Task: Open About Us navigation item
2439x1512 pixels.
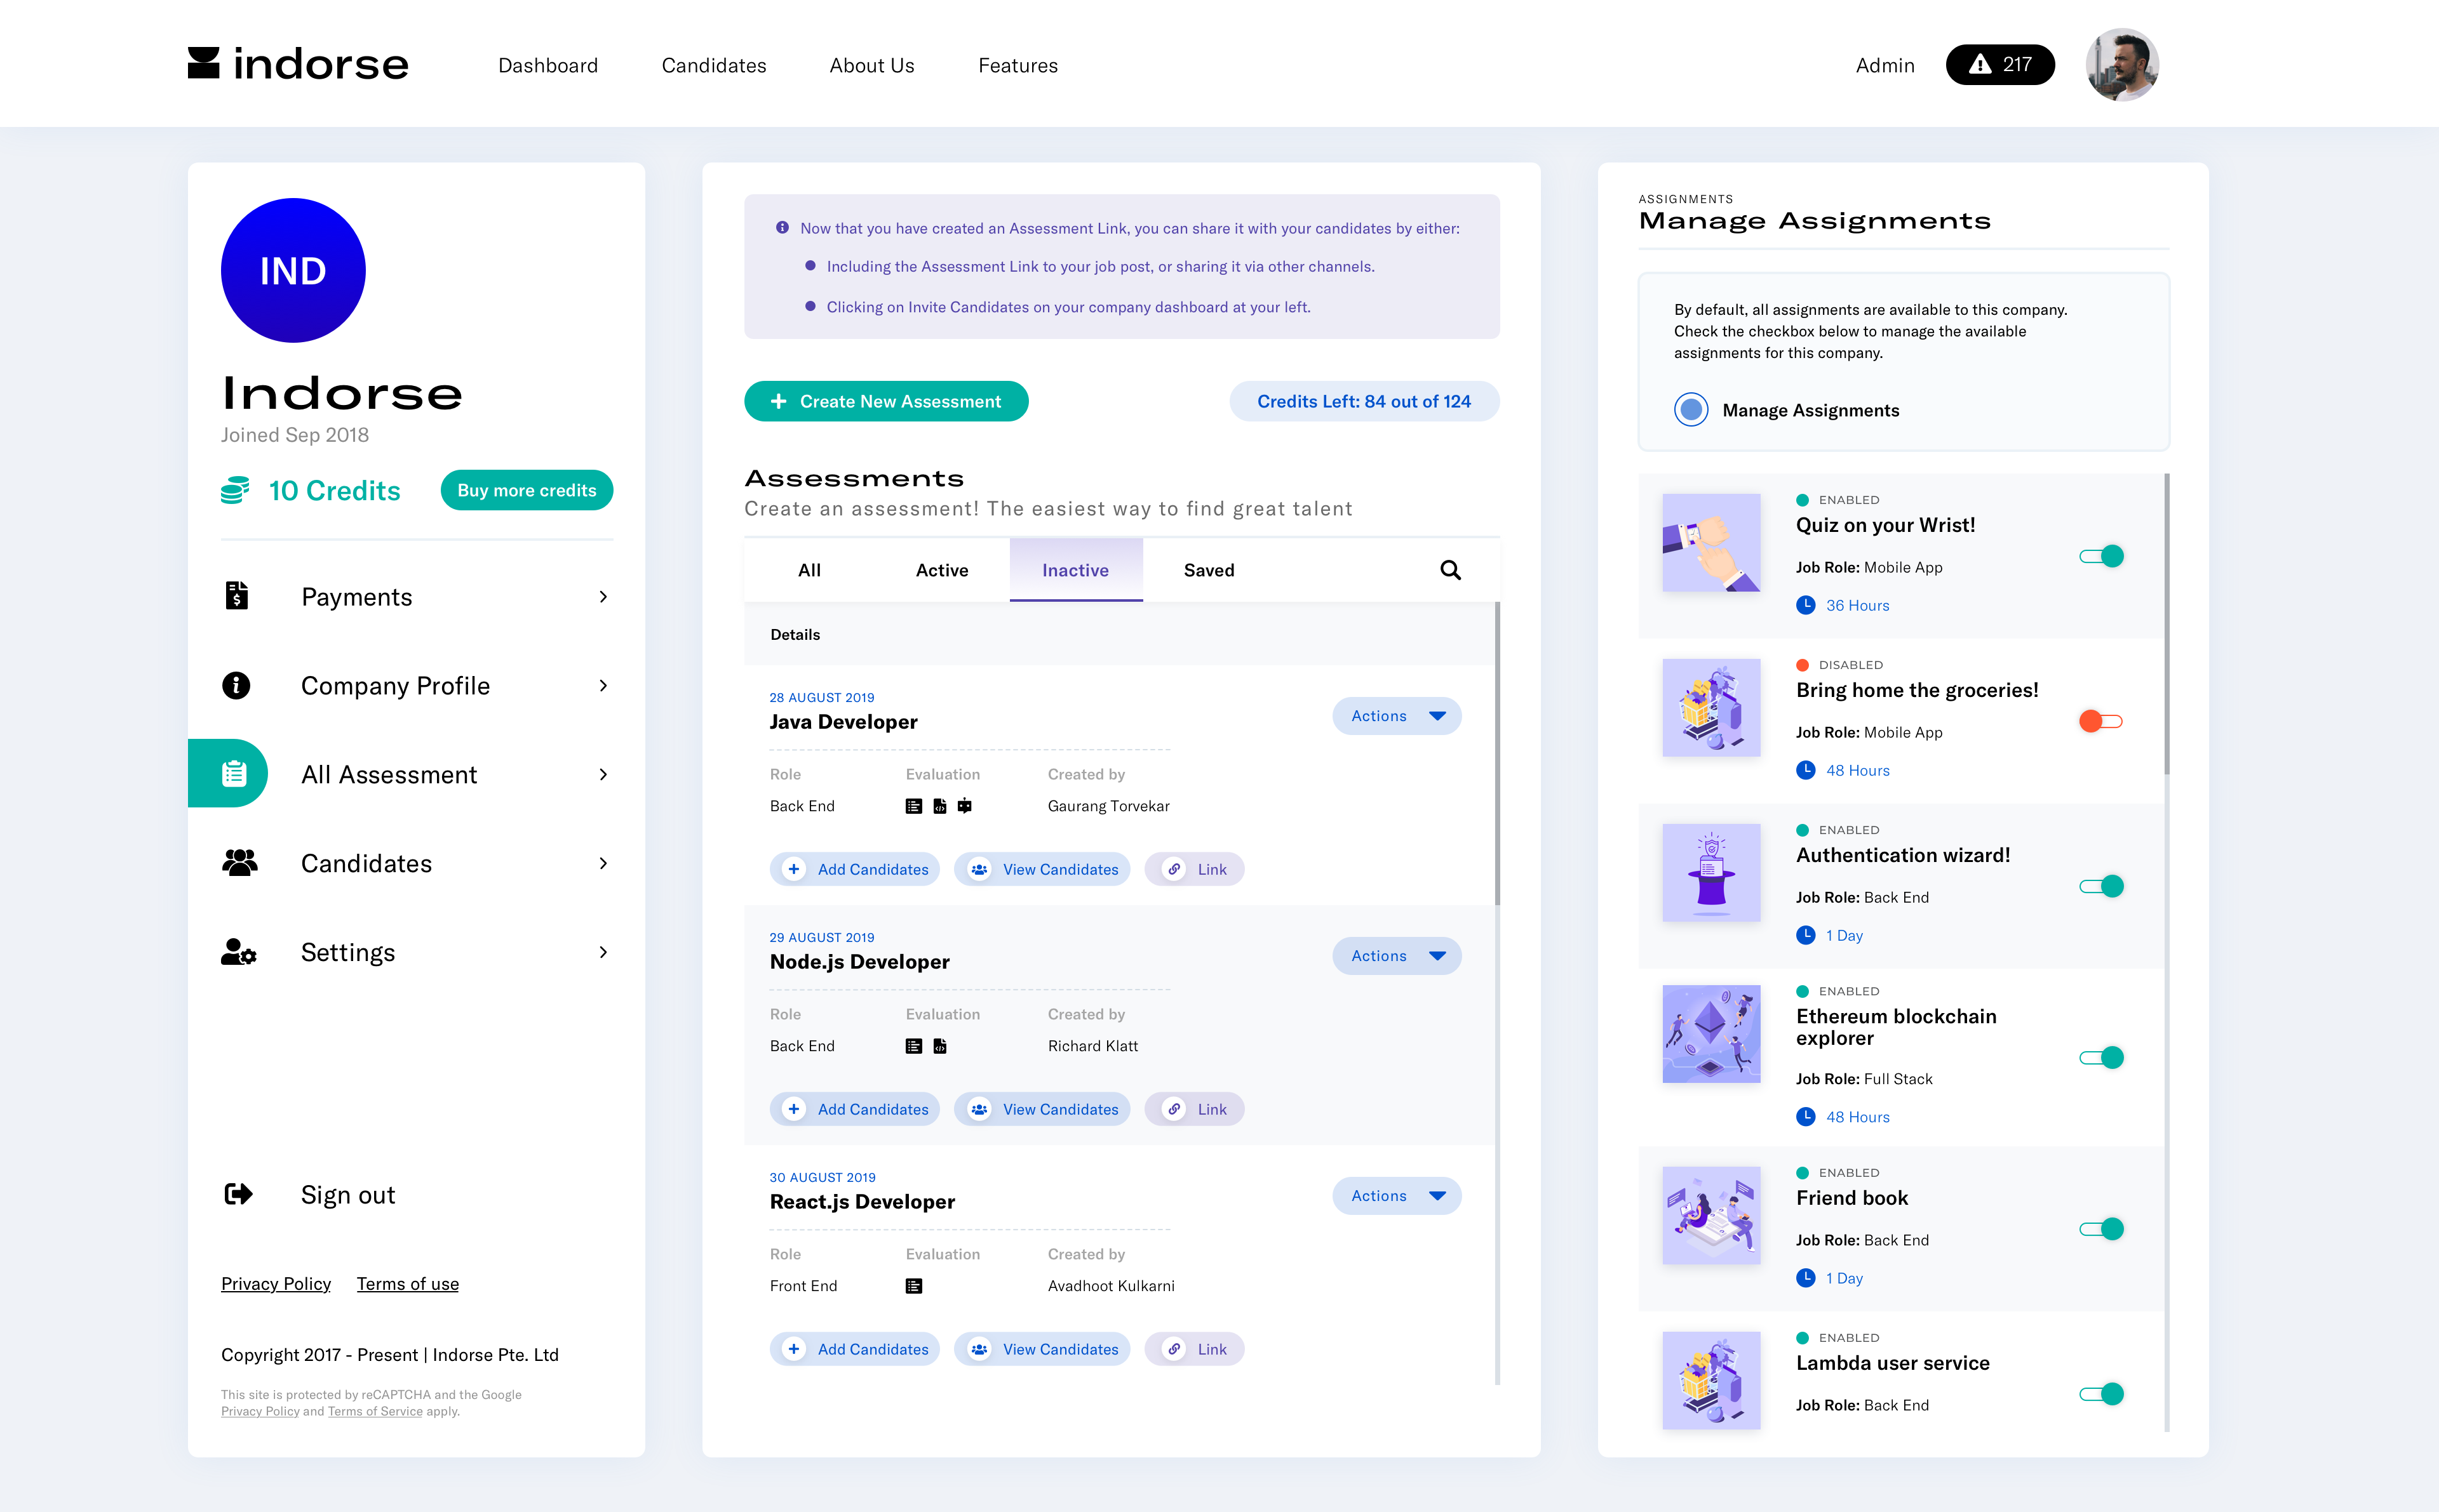Action: (871, 65)
